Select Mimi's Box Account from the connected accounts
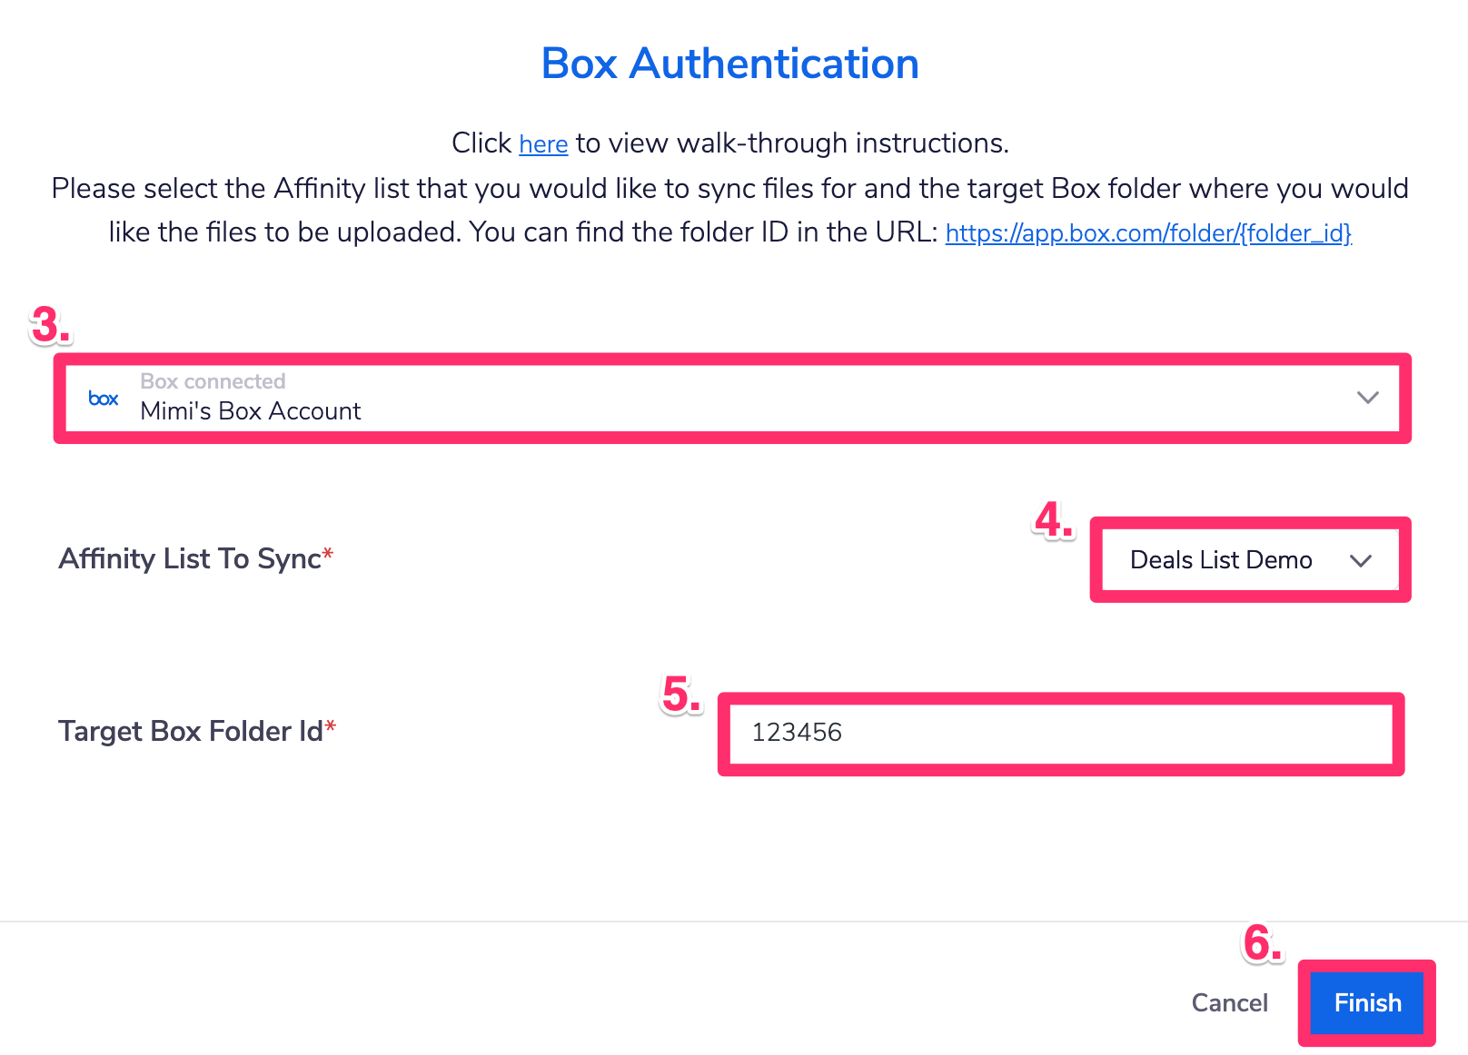 (x=250, y=410)
